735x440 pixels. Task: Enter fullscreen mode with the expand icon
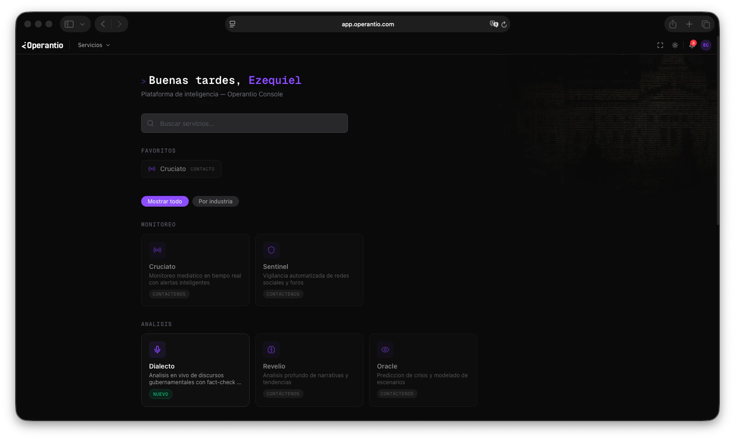click(660, 45)
